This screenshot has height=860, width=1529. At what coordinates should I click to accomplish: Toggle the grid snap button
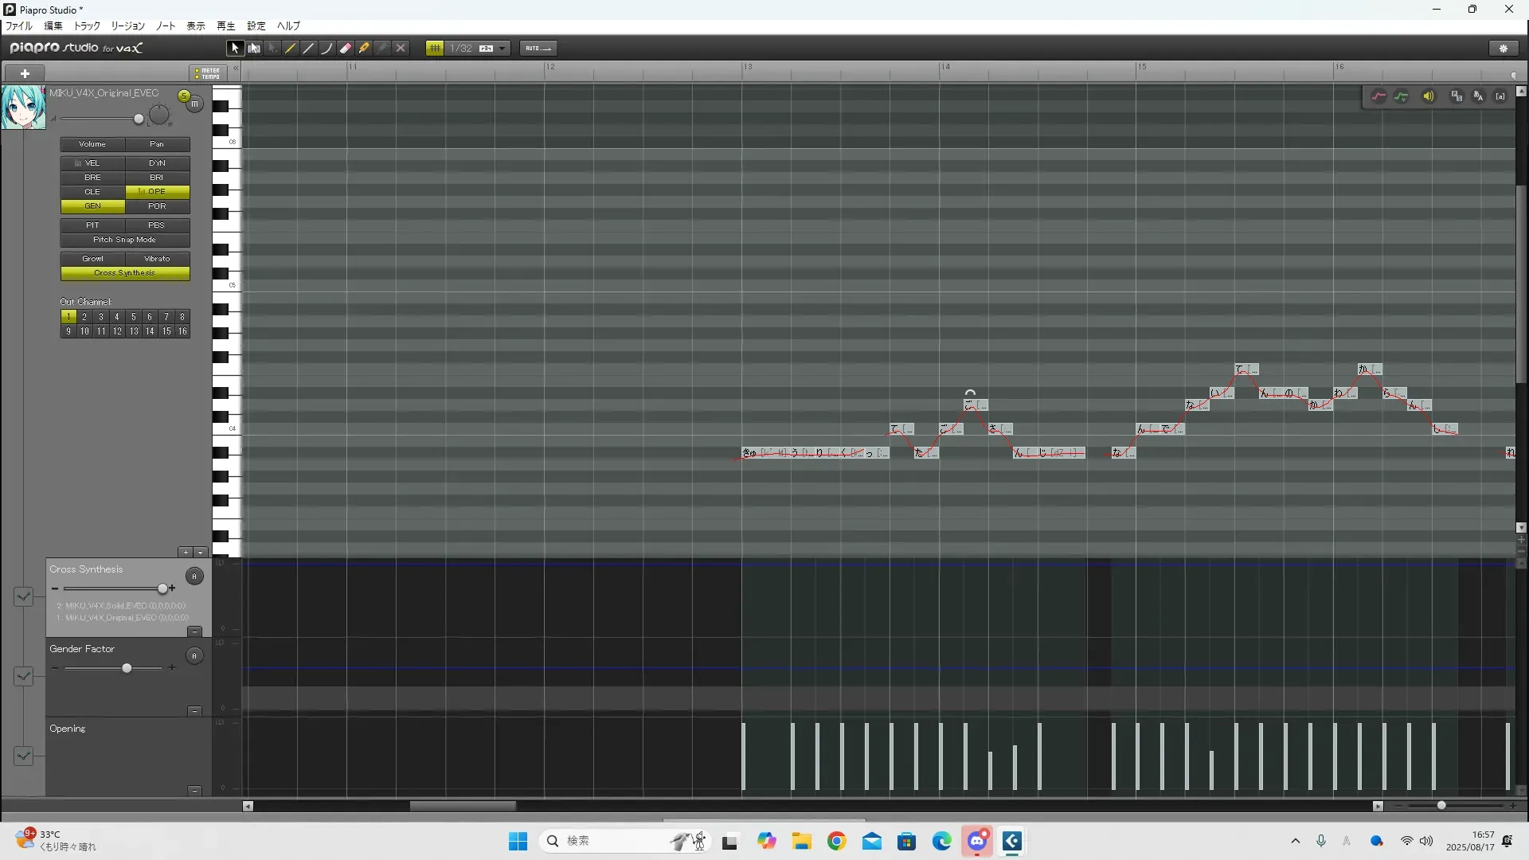[x=435, y=49]
